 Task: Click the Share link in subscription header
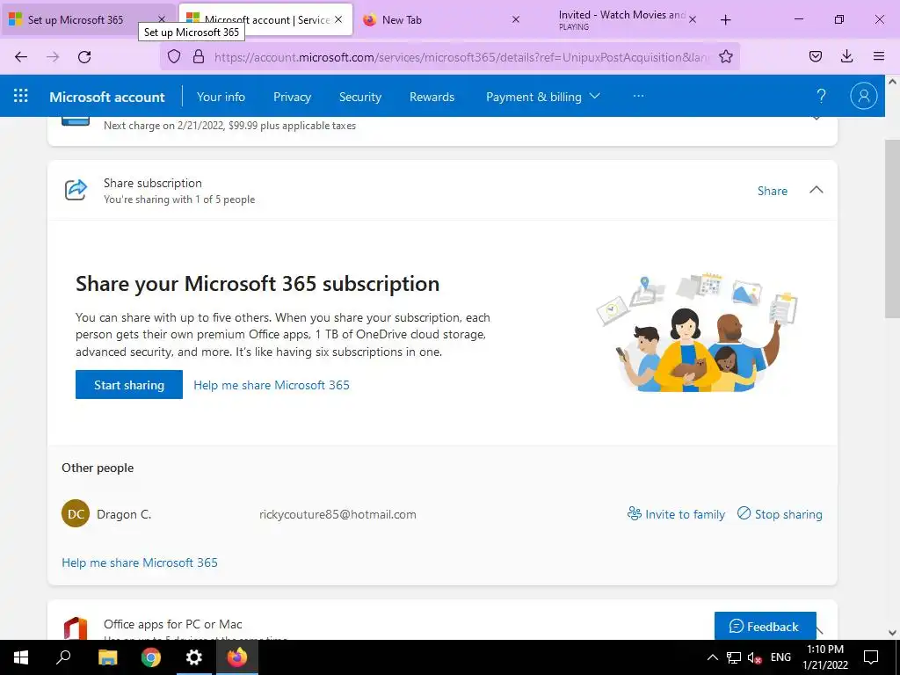(772, 191)
